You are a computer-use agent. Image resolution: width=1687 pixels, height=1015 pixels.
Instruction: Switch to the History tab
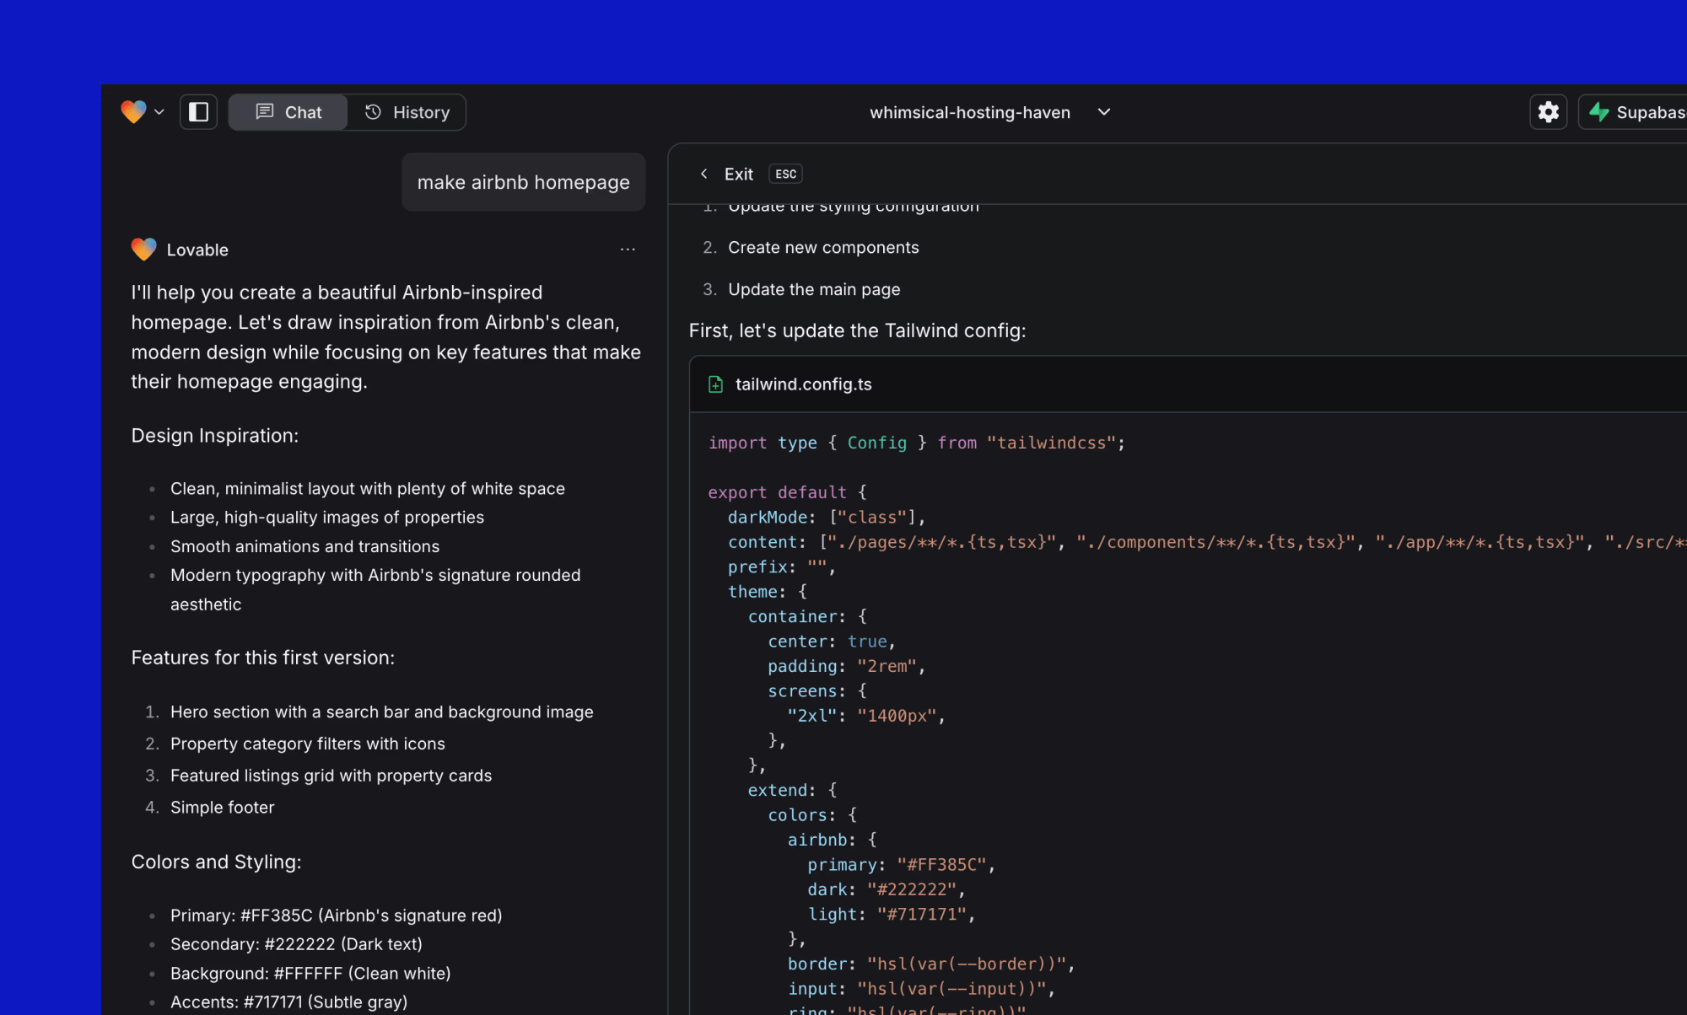[407, 111]
